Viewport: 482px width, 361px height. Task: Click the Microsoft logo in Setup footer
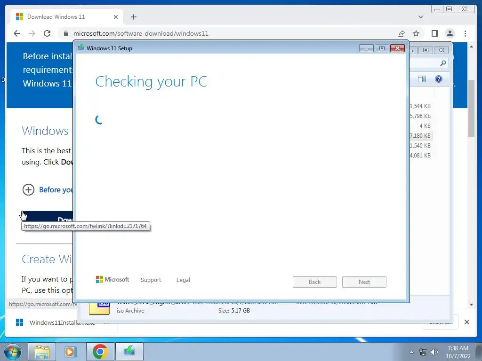tap(112, 280)
